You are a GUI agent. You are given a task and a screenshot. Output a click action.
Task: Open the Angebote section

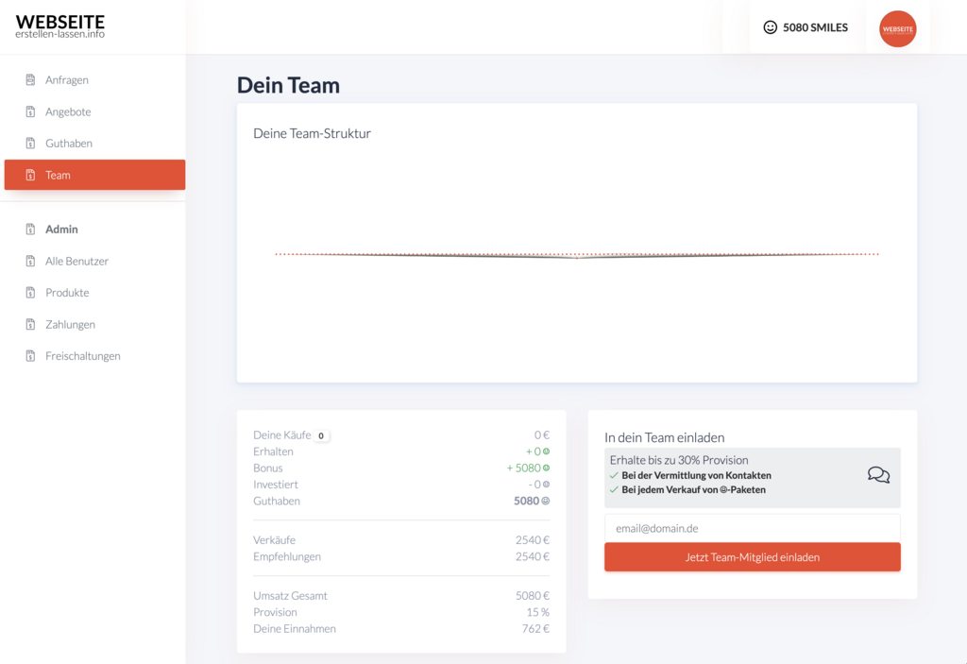68,112
